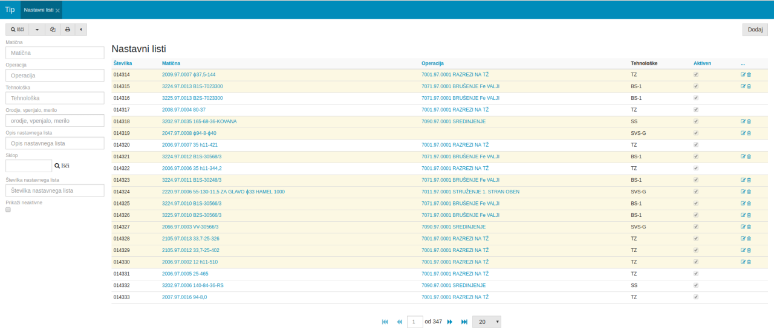Enable the Prikaži neaktivne checkbox
774x336 pixels.
(x=8, y=210)
